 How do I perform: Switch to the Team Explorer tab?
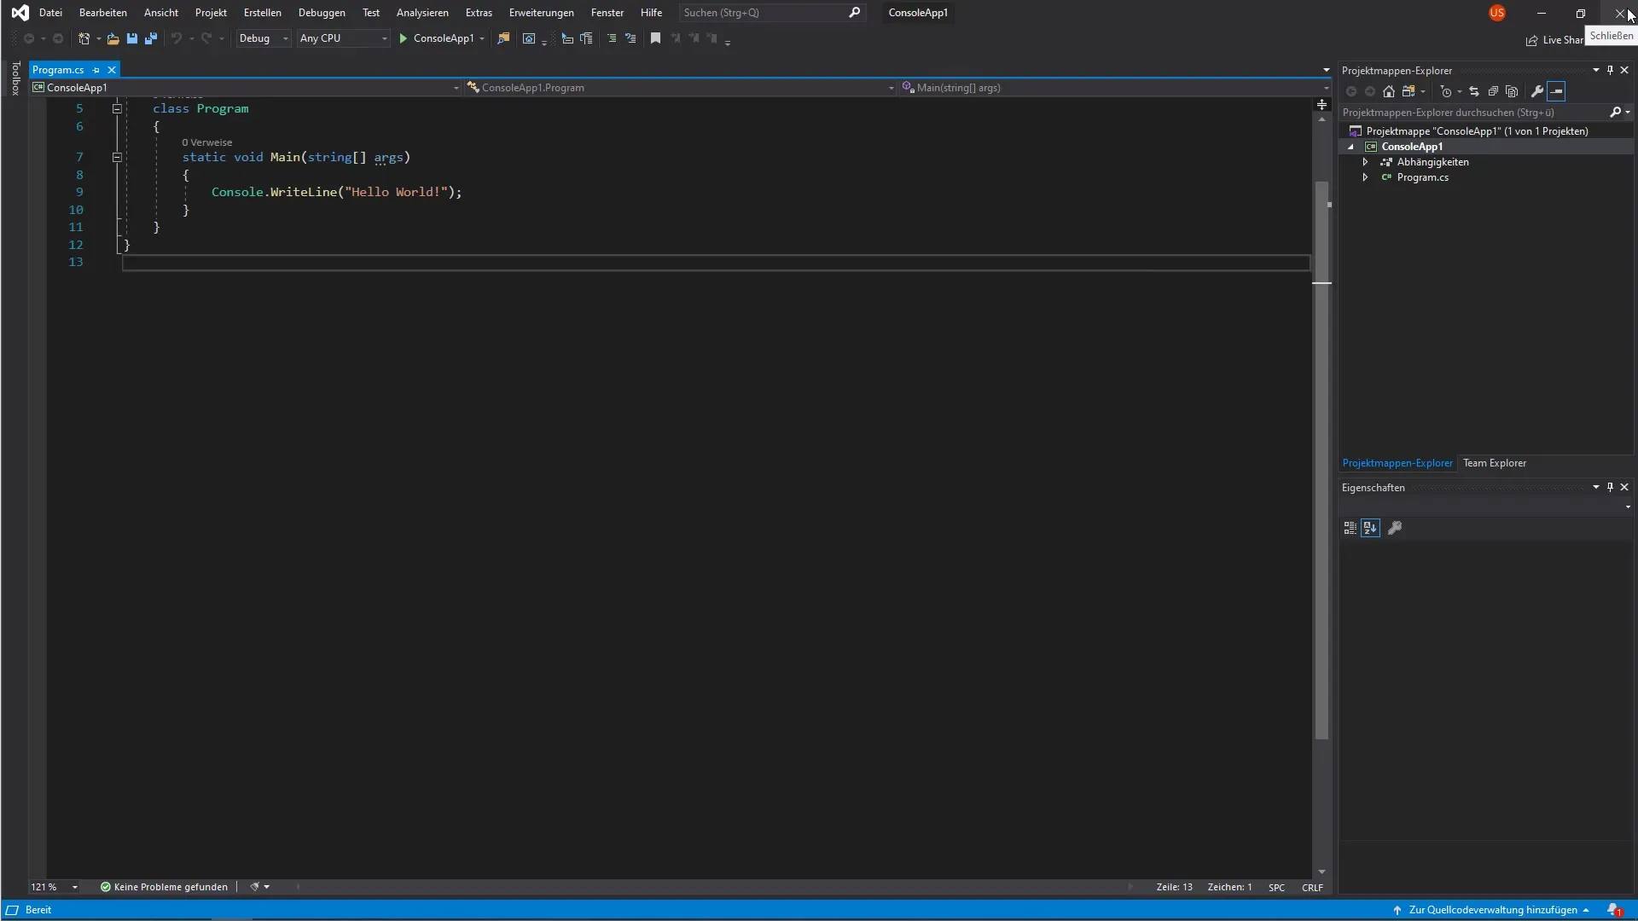[1495, 463]
